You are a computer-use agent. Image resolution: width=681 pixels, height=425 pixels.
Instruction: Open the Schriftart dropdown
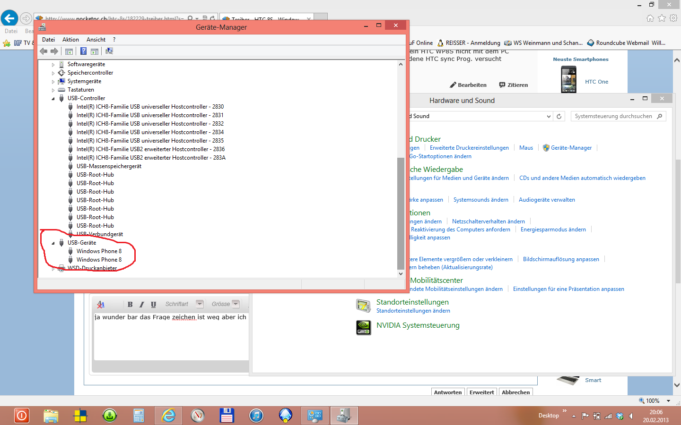coord(200,304)
